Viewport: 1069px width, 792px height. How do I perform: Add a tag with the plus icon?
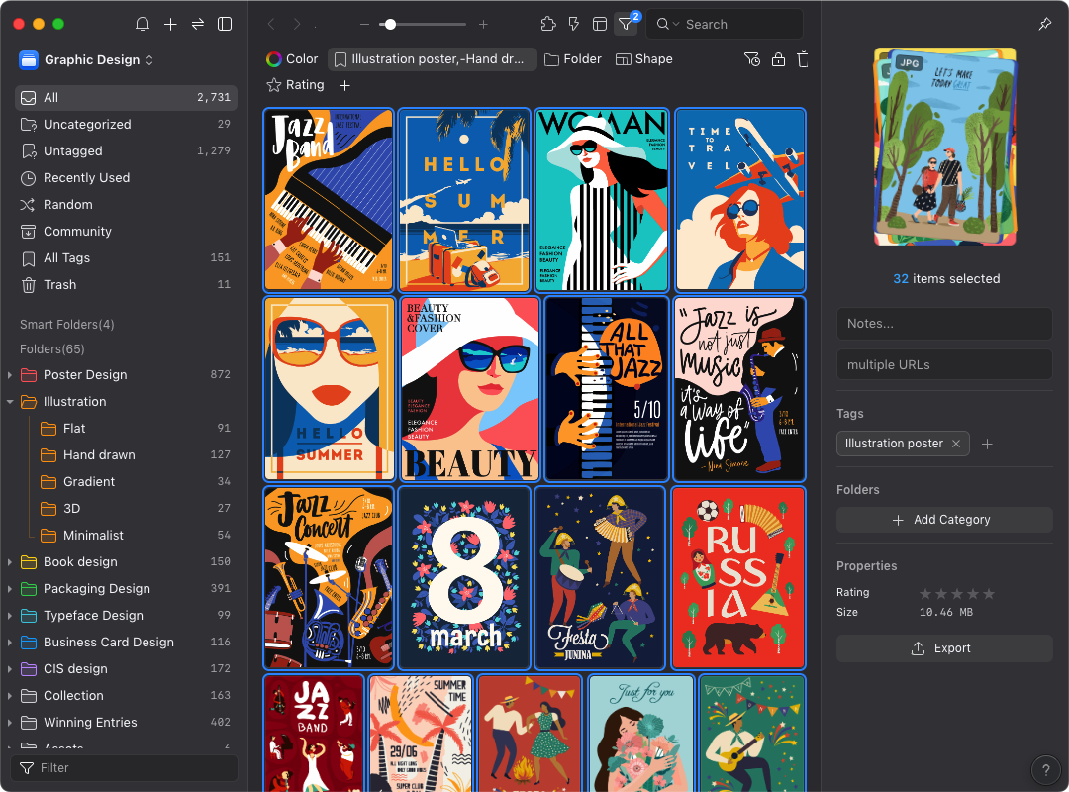[987, 444]
